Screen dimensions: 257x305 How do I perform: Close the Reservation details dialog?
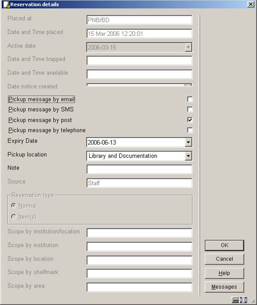pos(250,4)
